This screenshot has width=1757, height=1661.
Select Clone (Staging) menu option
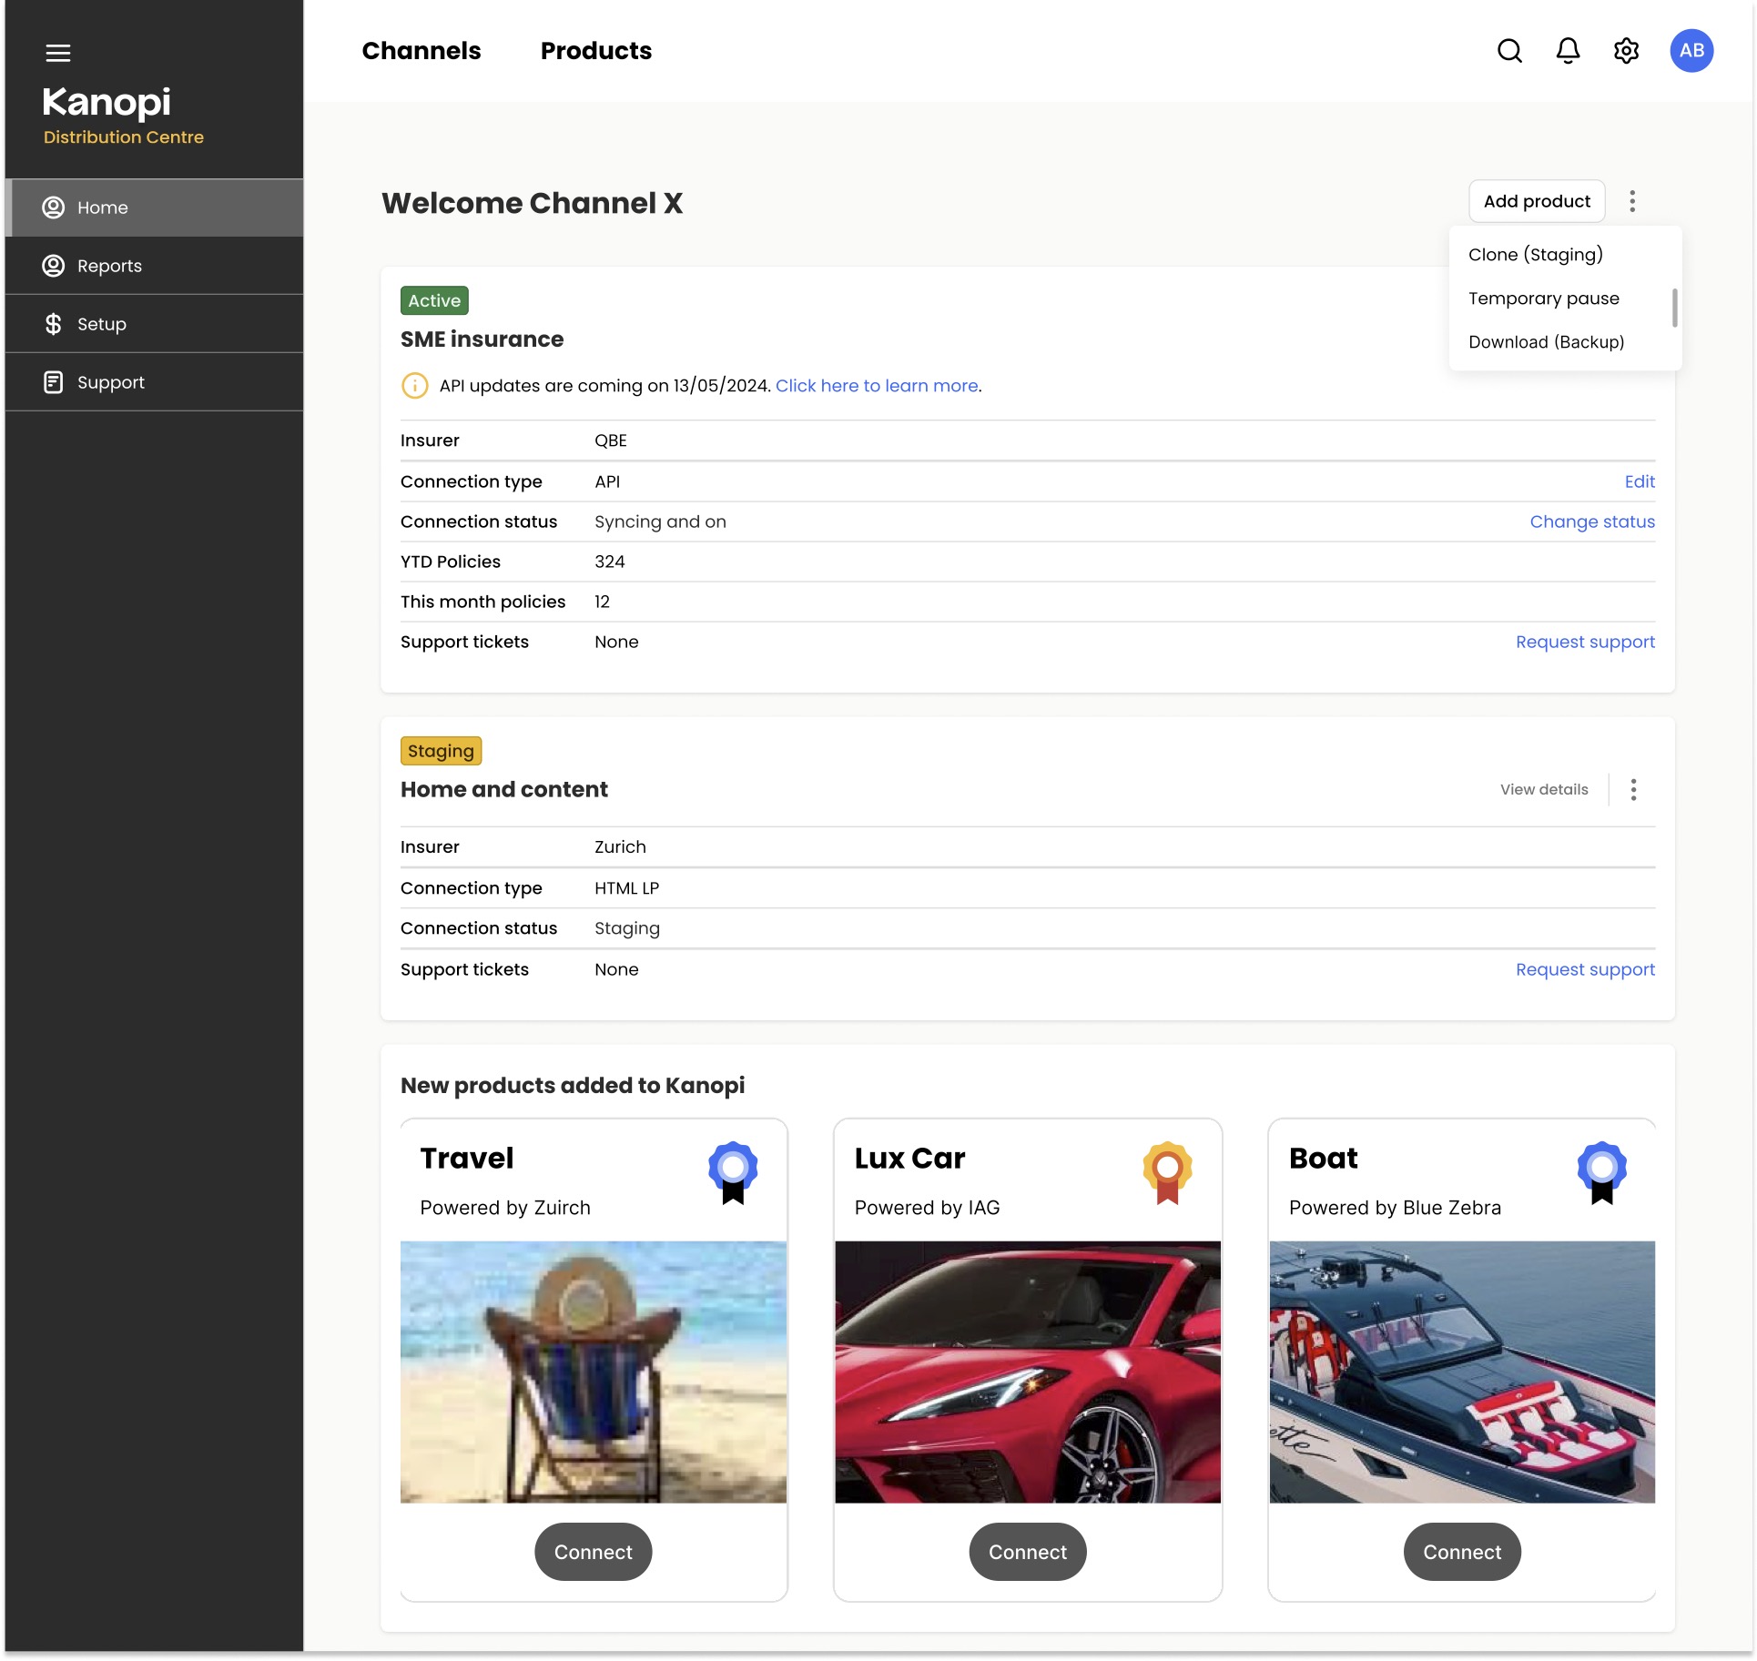pos(1535,255)
